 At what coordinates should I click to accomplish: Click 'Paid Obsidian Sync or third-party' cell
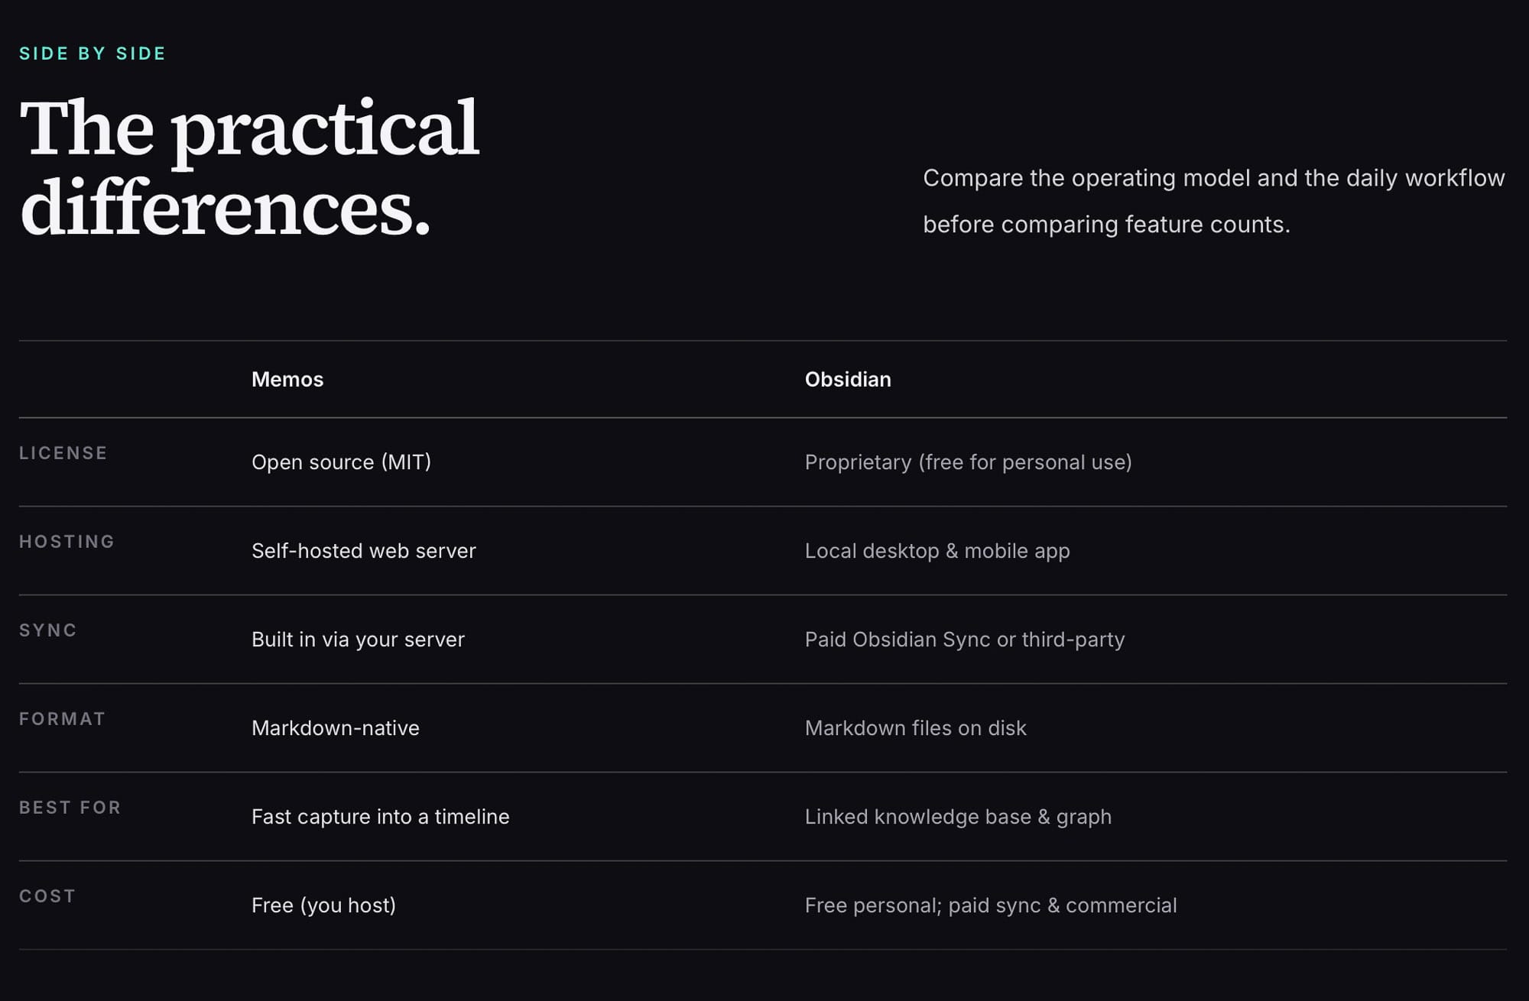coord(965,640)
